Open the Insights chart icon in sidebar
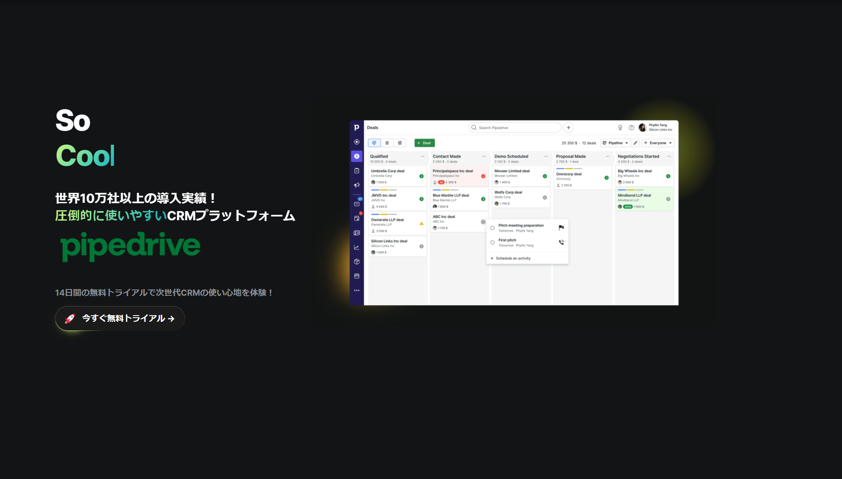842x479 pixels. pyautogui.click(x=356, y=247)
